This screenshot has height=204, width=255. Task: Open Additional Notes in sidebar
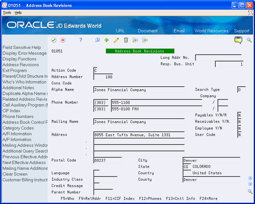pyautogui.click(x=18, y=88)
